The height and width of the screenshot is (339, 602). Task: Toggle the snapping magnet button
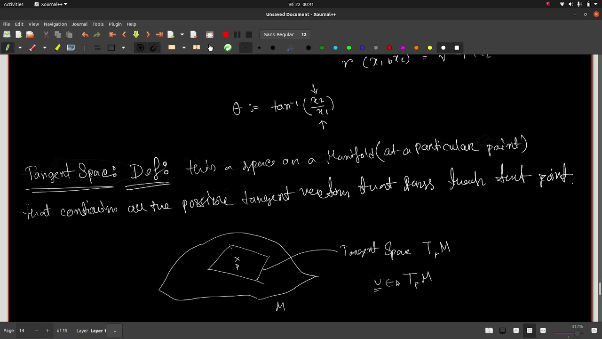pyautogui.click(x=153, y=48)
